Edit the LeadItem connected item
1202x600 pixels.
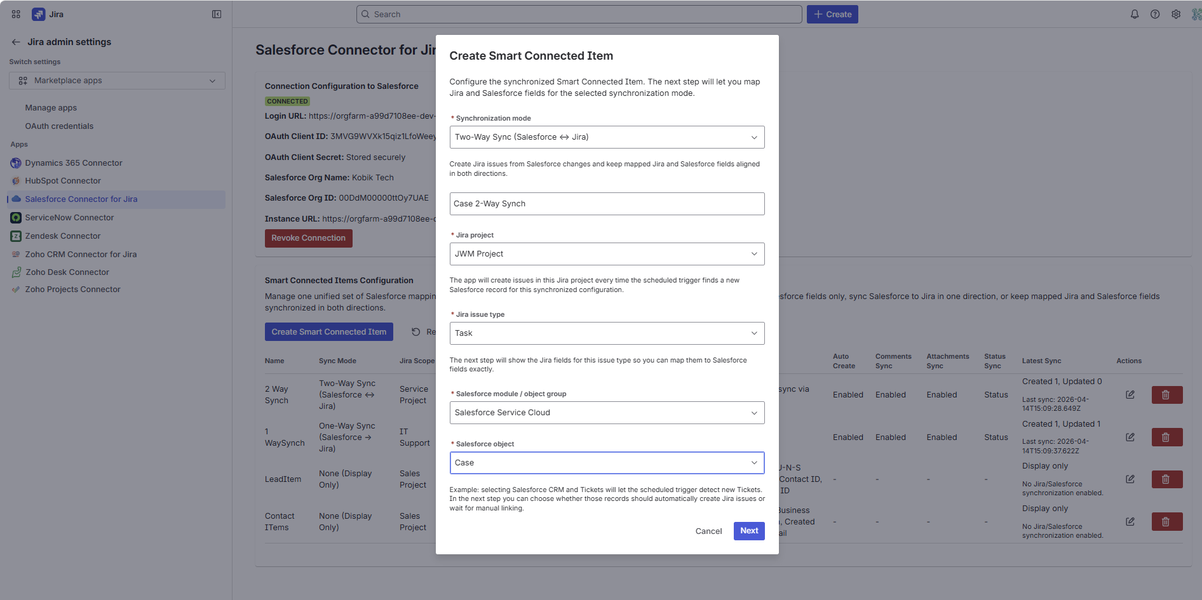tap(1130, 479)
